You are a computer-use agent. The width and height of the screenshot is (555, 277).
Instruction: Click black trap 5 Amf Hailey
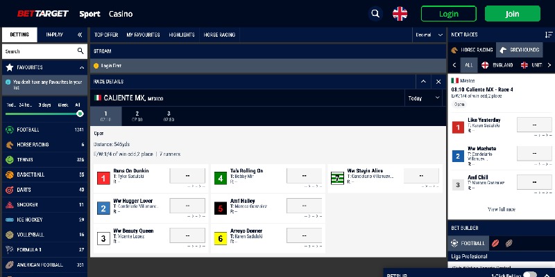[x=221, y=208]
